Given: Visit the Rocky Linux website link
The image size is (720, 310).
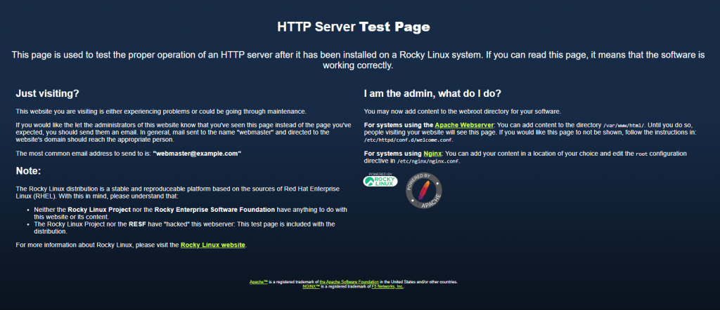Looking at the screenshot, I should coord(212,245).
